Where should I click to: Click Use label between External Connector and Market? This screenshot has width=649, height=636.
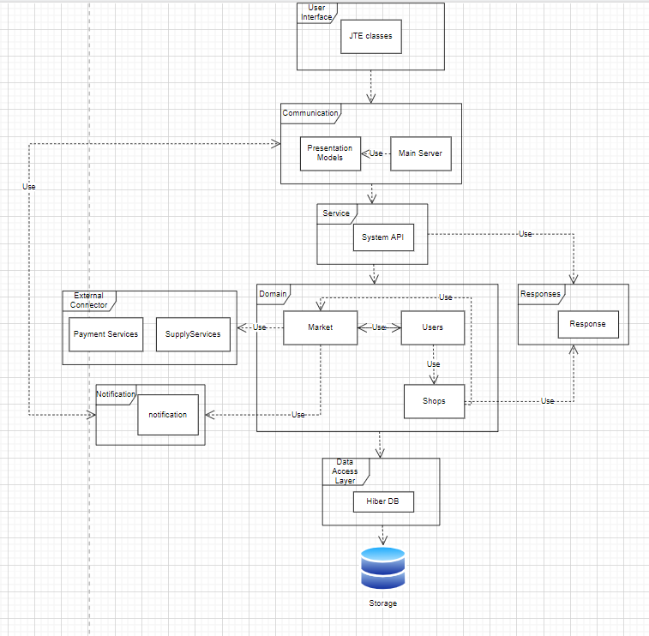[x=260, y=327]
